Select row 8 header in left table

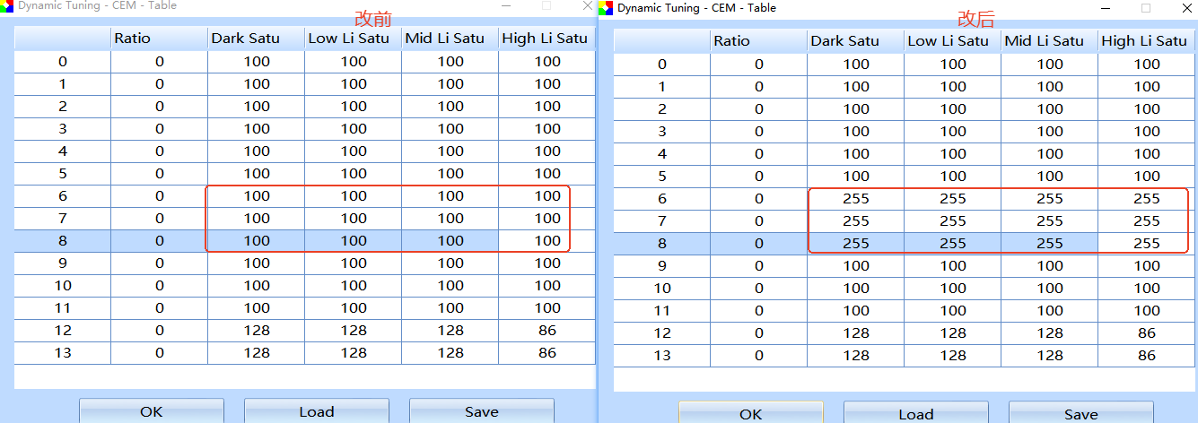coord(63,241)
